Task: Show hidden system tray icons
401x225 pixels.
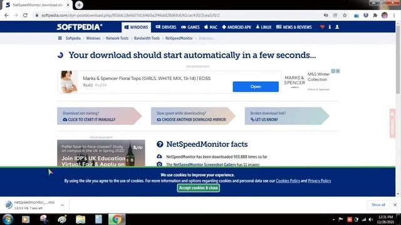Action: click(333, 219)
